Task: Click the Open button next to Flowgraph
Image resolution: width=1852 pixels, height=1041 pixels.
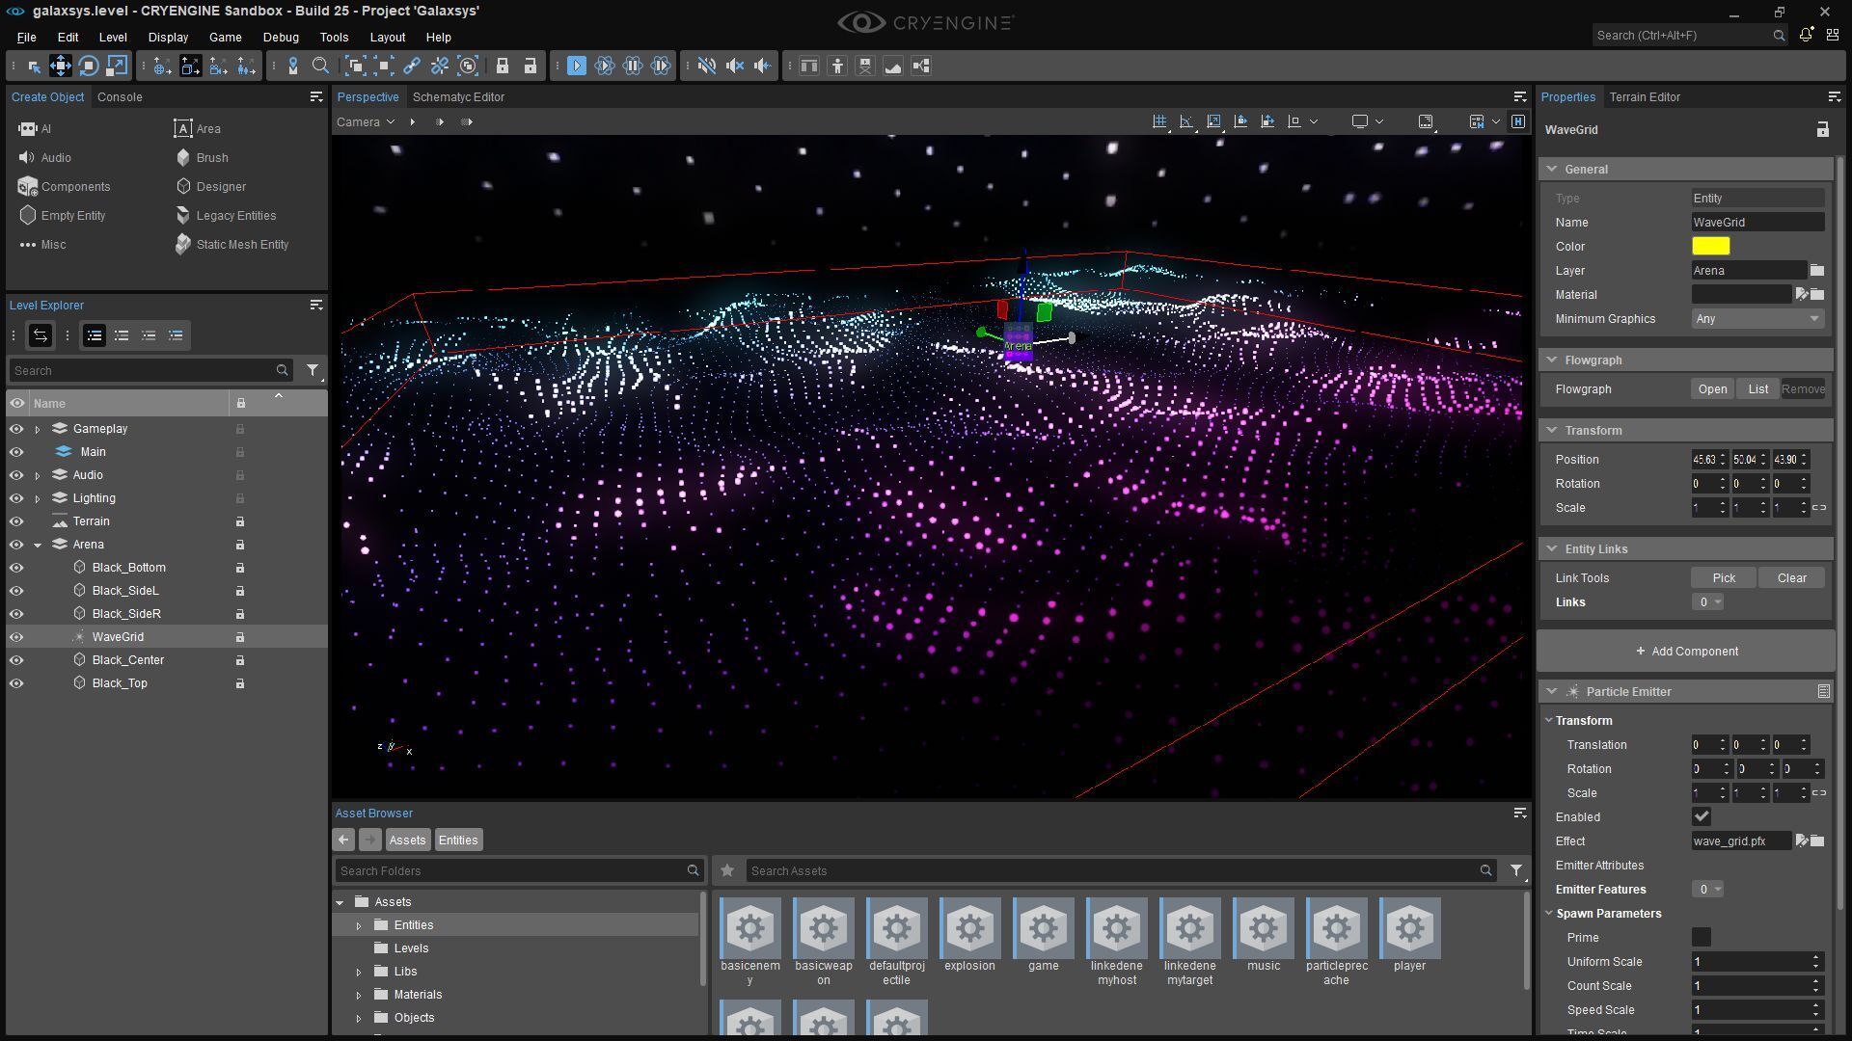Action: pos(1713,388)
